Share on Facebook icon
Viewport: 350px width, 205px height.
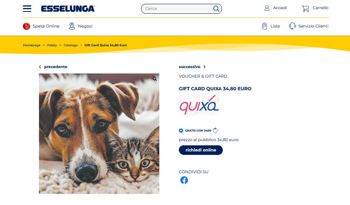point(184,180)
